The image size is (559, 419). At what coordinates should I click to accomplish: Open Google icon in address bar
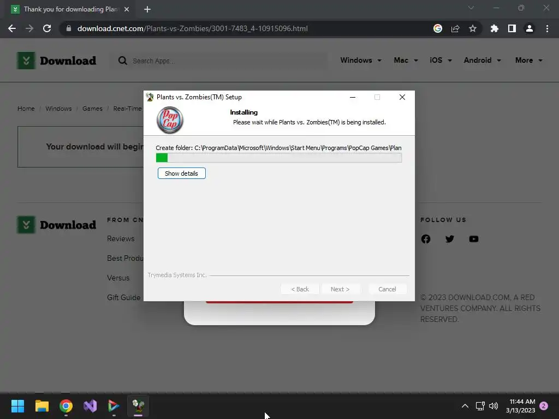coord(438,28)
